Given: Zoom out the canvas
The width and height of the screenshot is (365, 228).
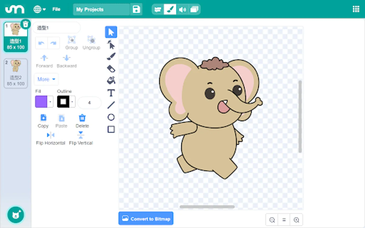Looking at the screenshot, I should point(272,220).
